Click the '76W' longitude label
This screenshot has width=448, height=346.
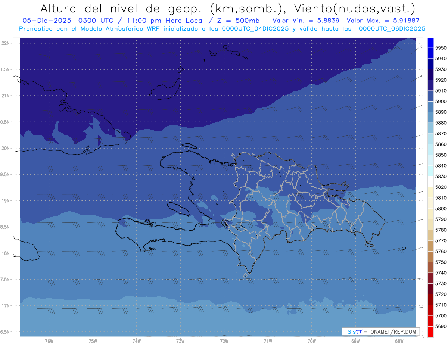[x=49, y=341]
